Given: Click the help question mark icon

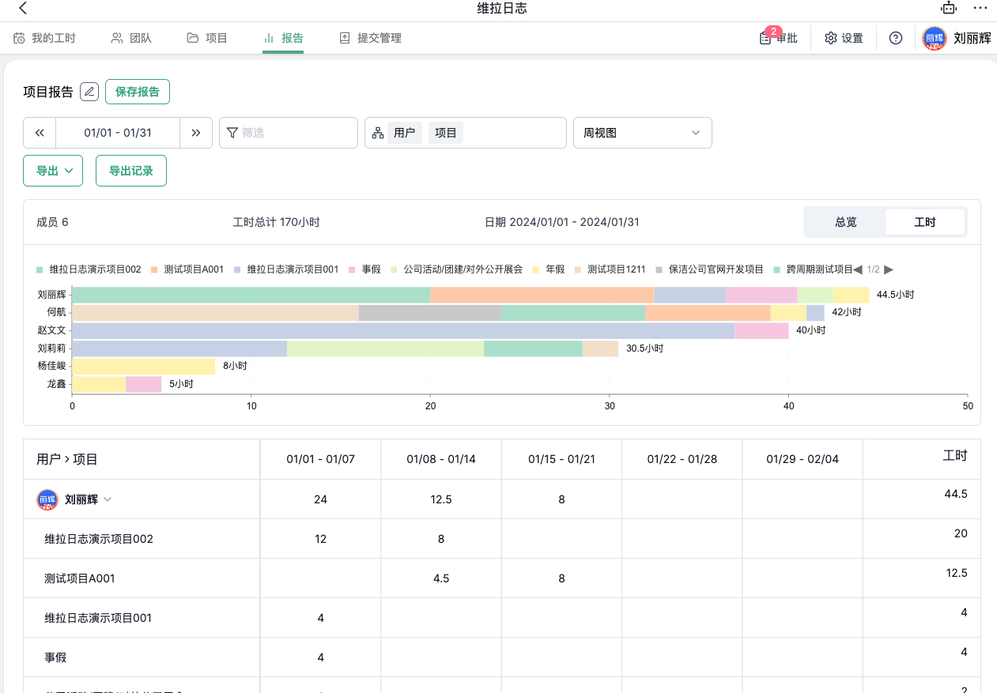Looking at the screenshot, I should 896,38.
